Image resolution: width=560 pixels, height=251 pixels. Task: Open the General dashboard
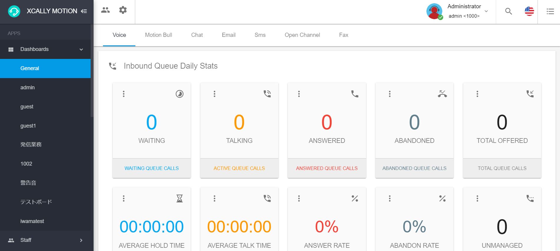45,68
